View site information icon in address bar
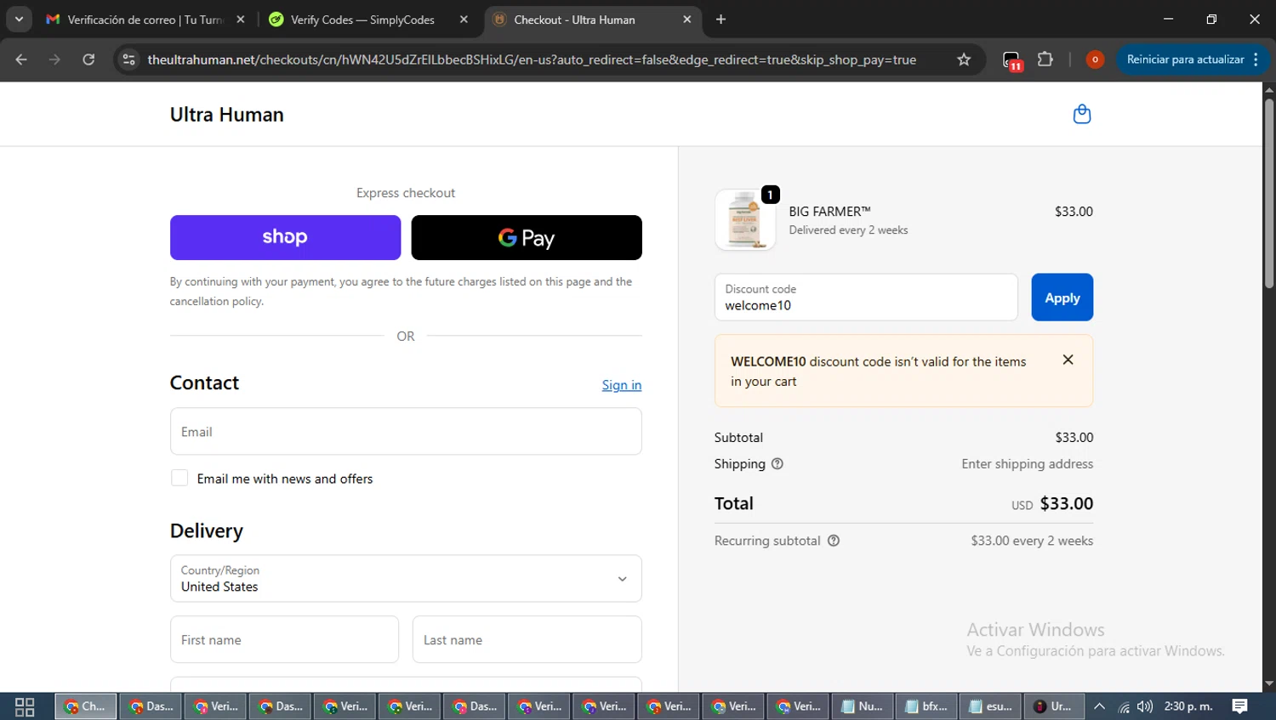 pos(128,60)
